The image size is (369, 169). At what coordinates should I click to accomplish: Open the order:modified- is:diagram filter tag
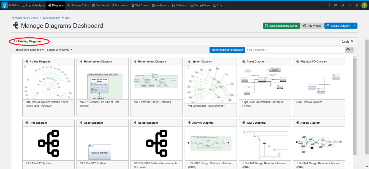coord(227,50)
